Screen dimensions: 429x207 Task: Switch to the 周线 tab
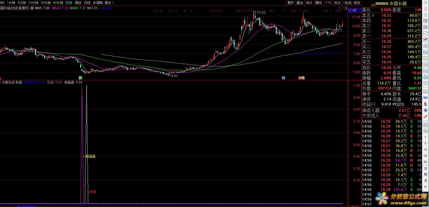coord(78,3)
